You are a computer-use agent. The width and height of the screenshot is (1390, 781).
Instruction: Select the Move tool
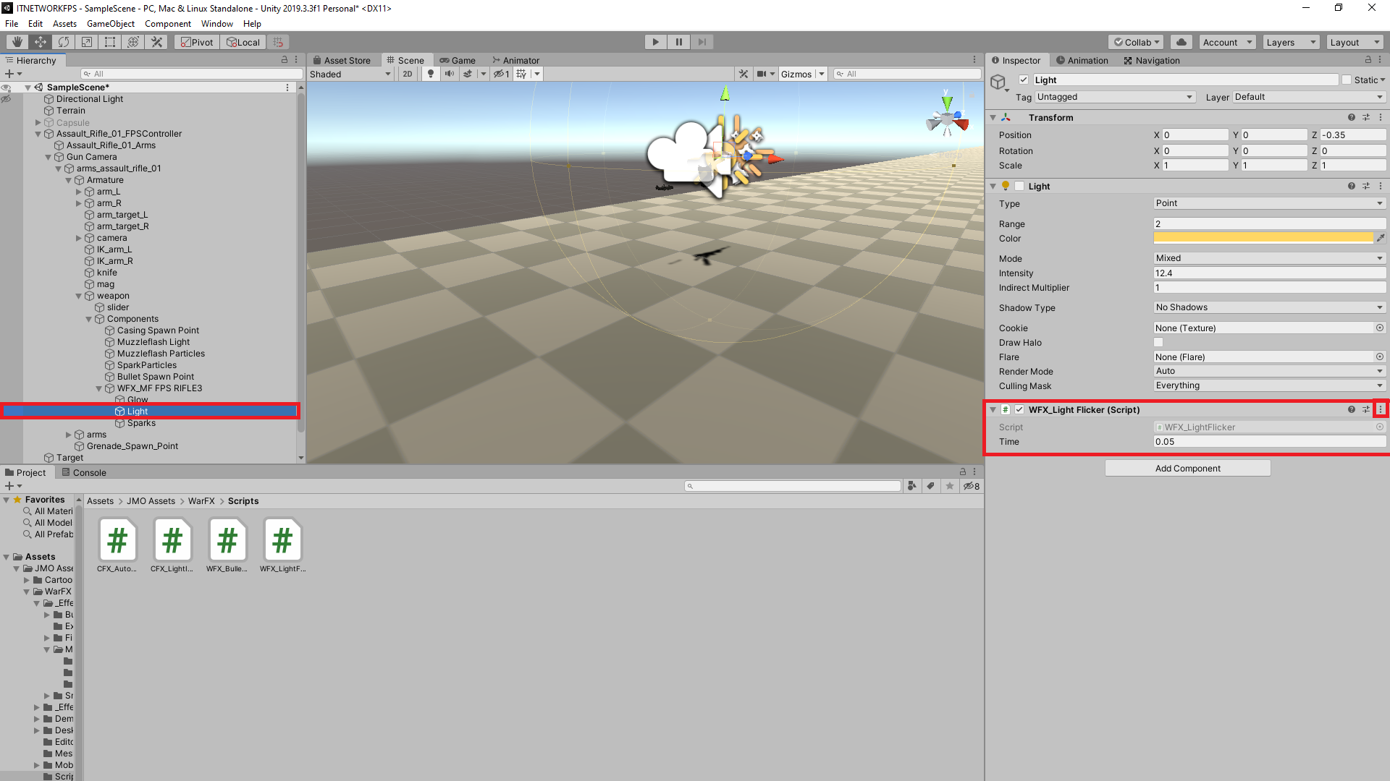coord(41,41)
